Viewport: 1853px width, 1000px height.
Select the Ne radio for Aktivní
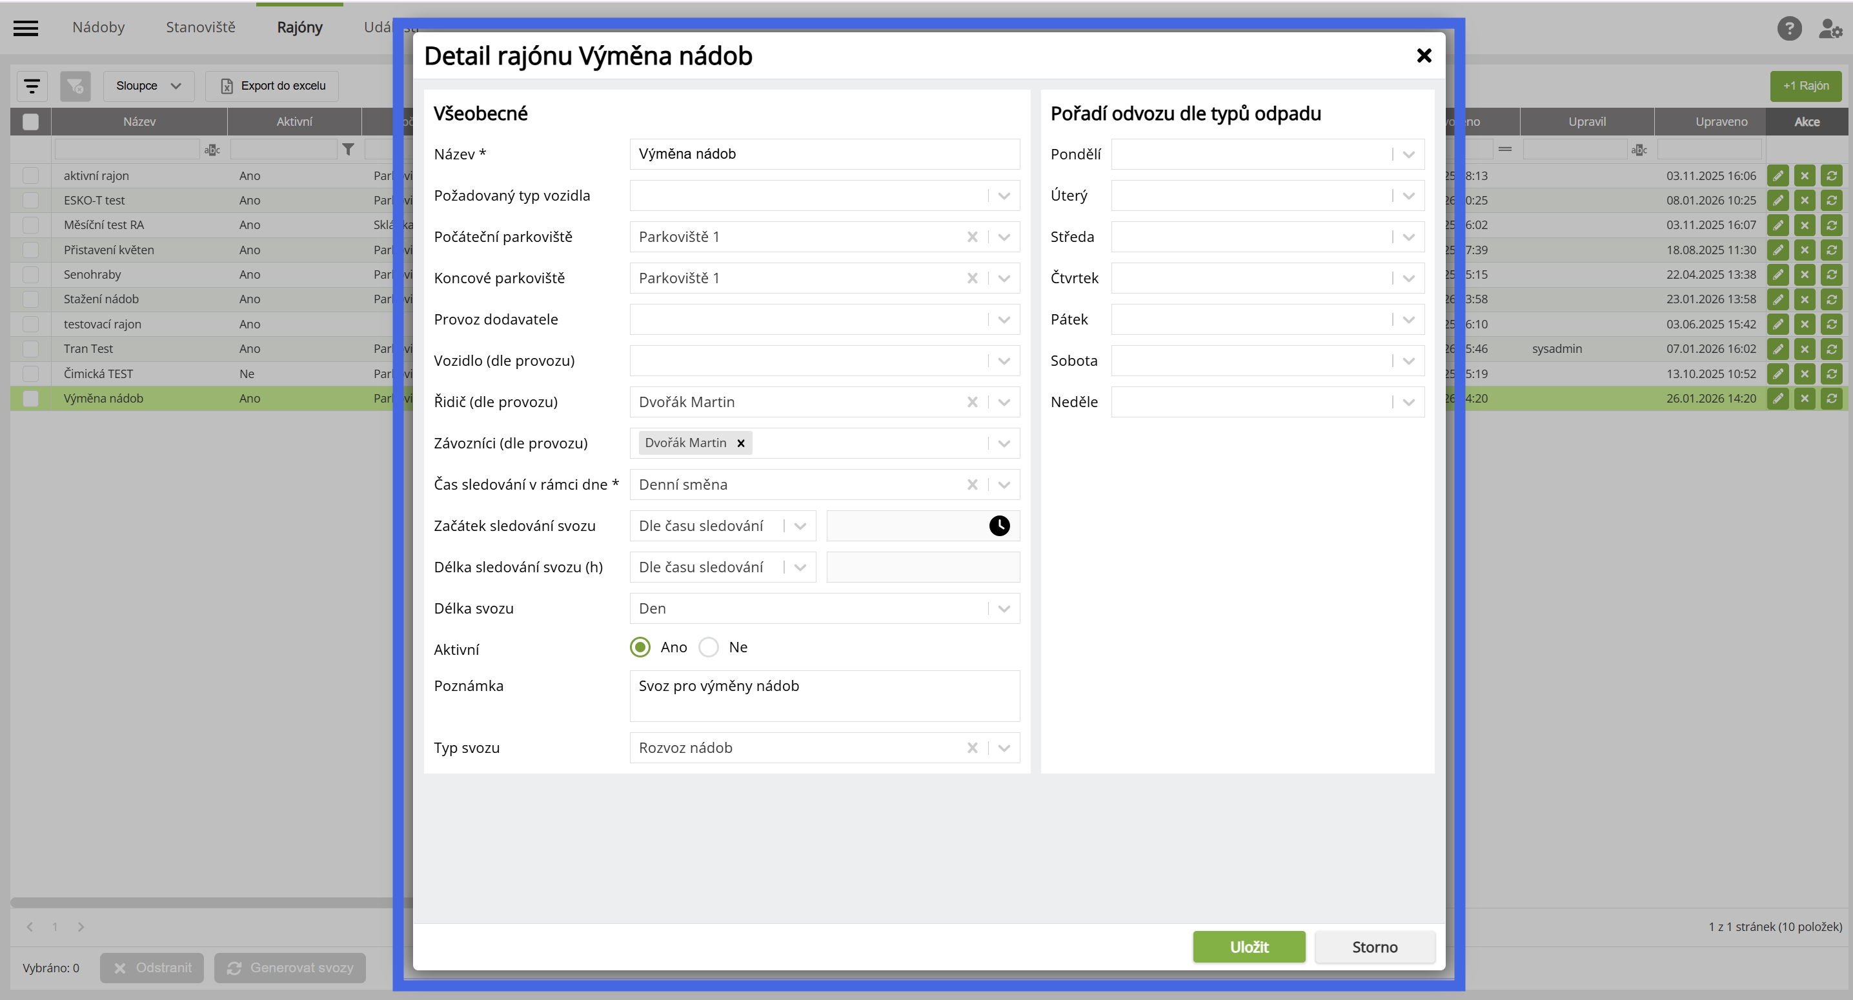click(x=709, y=647)
